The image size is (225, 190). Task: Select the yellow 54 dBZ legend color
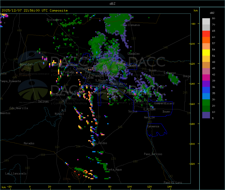[x=206, y=53]
